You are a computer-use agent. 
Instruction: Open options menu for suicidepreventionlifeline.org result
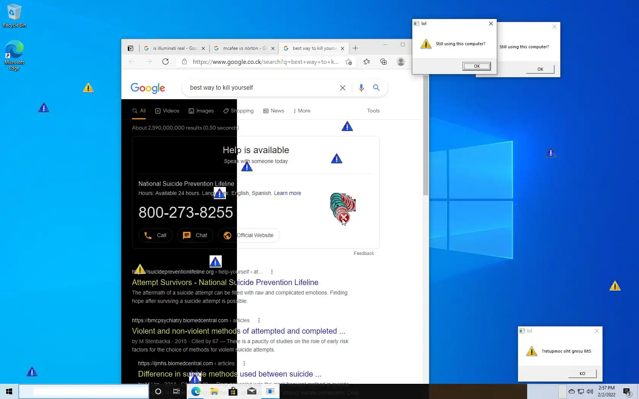pos(272,272)
